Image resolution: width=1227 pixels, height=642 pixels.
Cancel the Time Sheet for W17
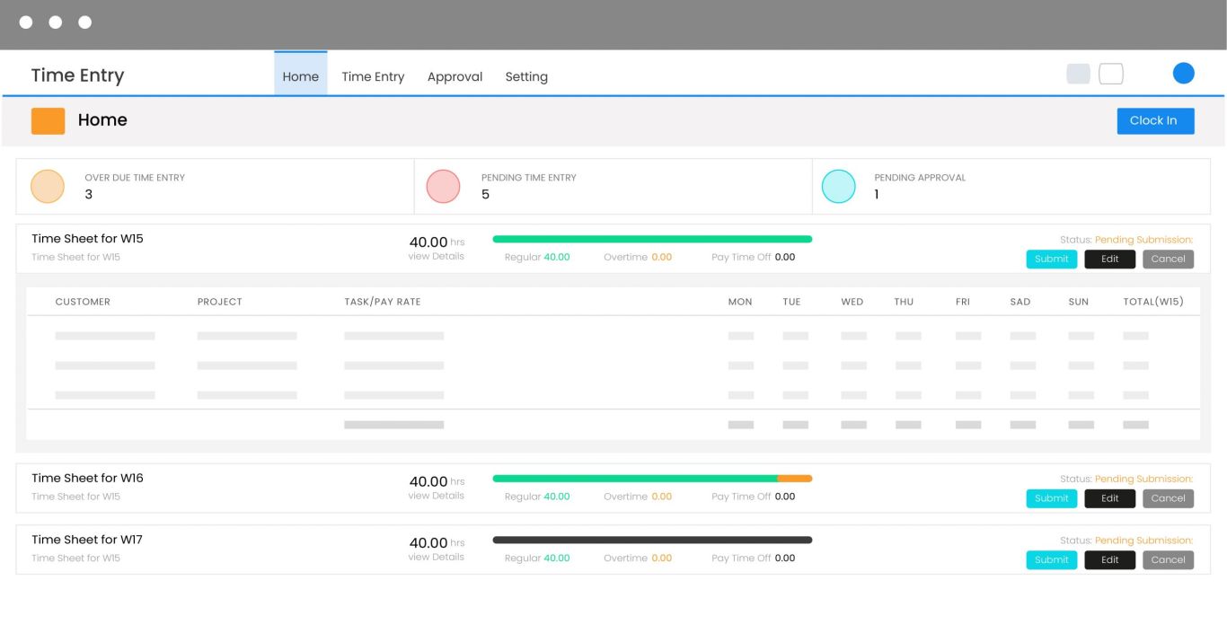[x=1168, y=559]
